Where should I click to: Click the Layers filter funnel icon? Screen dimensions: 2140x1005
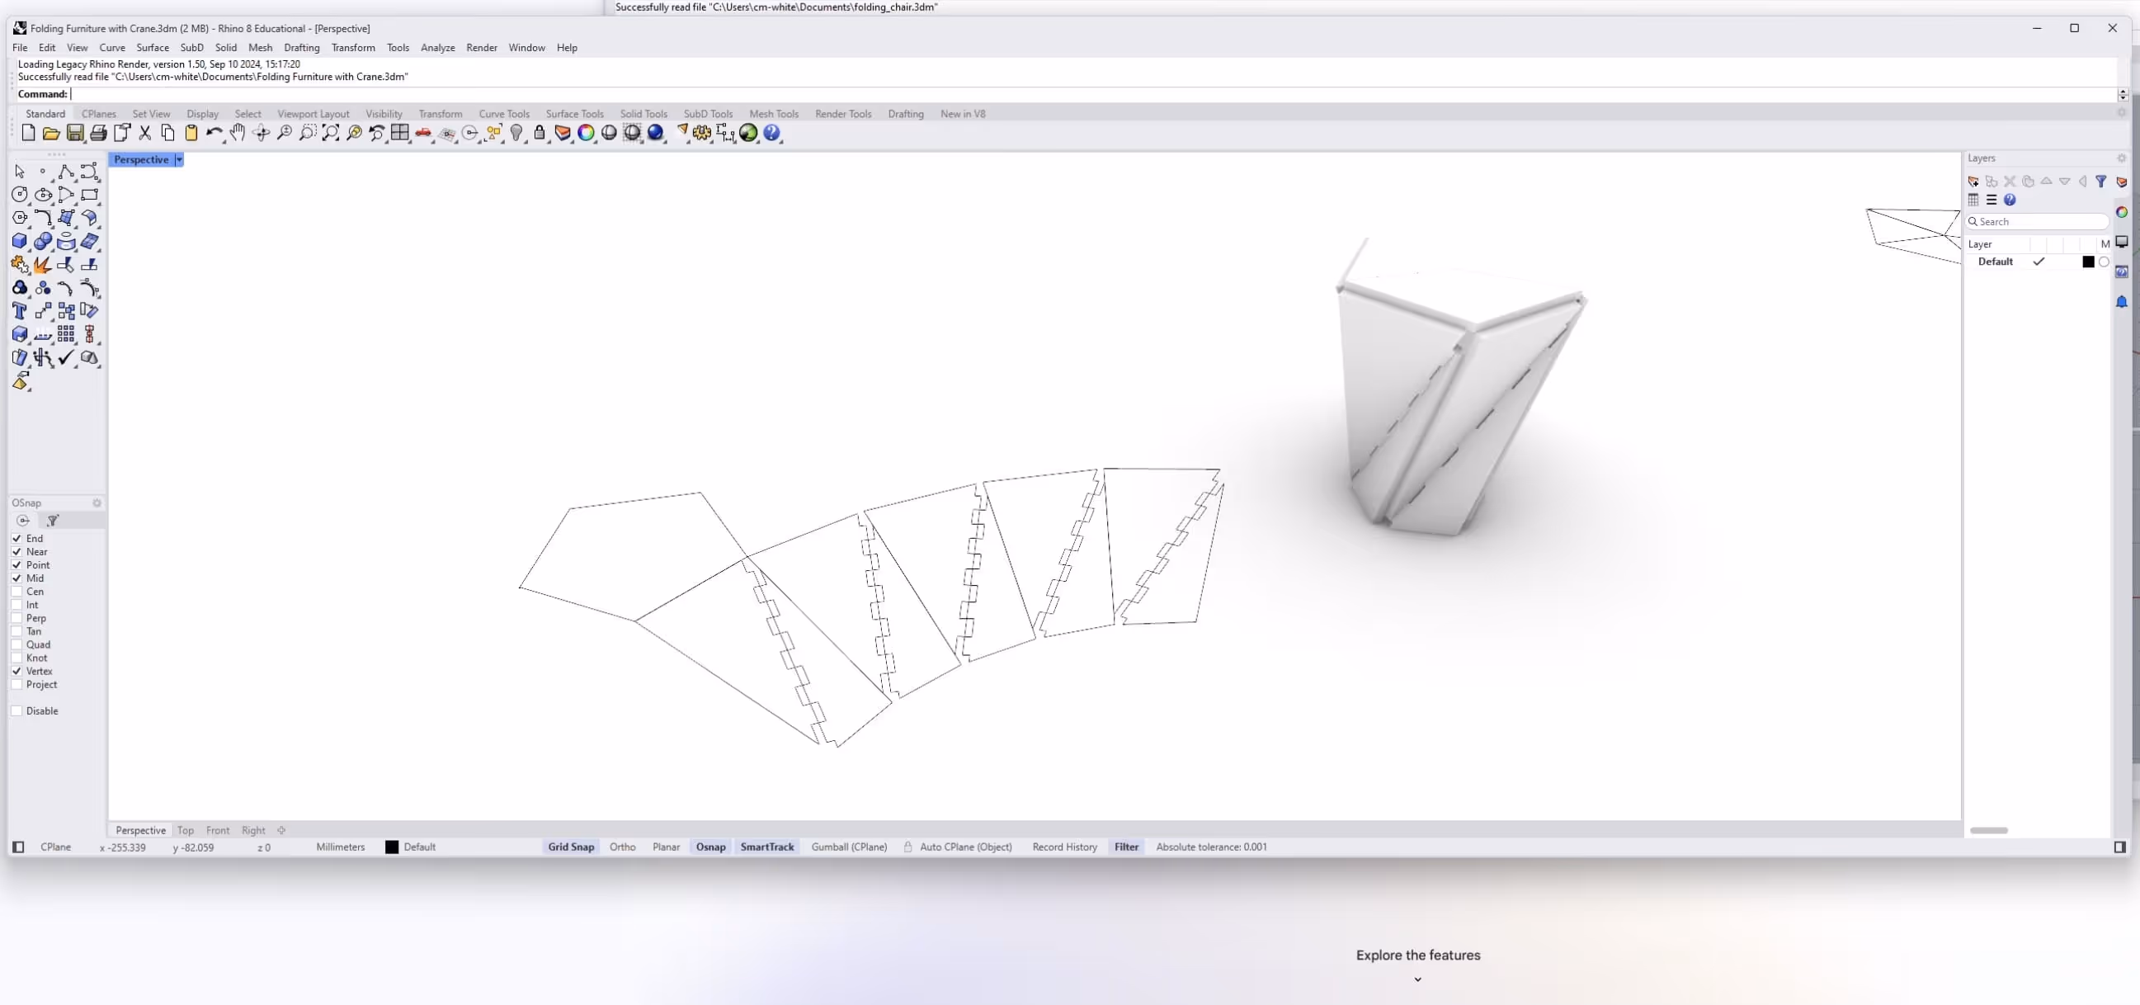2101,181
